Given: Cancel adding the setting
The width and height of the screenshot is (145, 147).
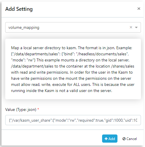Looking at the screenshot, I should click(x=130, y=139).
